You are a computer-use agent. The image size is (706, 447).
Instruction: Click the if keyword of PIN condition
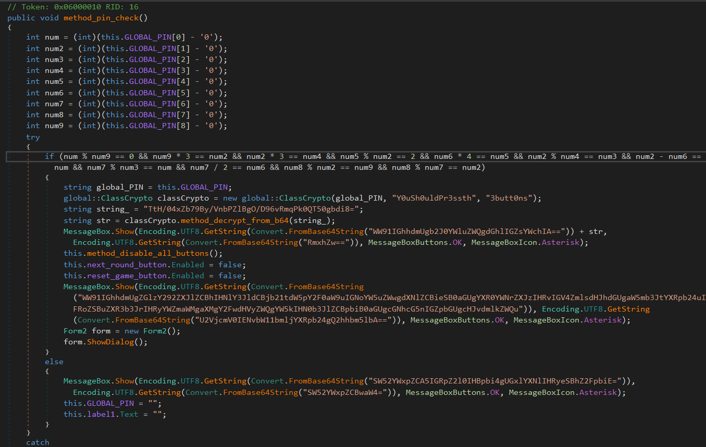point(49,156)
